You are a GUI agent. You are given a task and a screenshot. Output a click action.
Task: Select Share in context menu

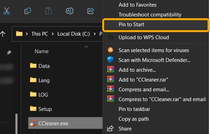click(125, 129)
